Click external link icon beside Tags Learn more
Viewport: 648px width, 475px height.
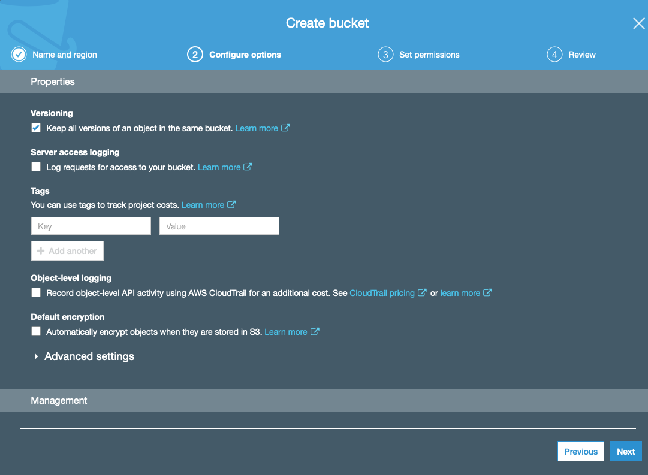pos(231,205)
